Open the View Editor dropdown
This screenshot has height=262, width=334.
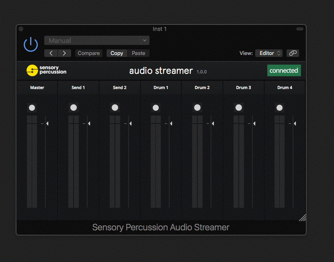(268, 53)
